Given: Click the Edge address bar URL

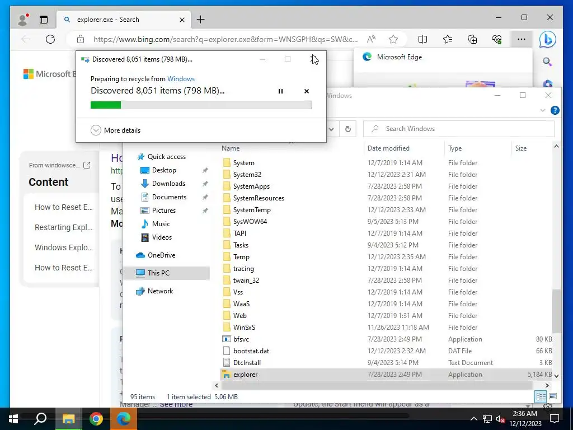Looking at the screenshot, I should [x=226, y=39].
